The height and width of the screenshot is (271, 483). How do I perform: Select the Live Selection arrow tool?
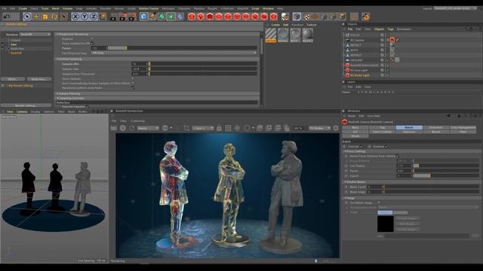pyautogui.click(x=27, y=17)
